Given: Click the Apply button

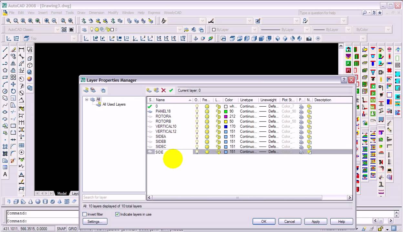Looking at the screenshot, I should click(315, 221).
